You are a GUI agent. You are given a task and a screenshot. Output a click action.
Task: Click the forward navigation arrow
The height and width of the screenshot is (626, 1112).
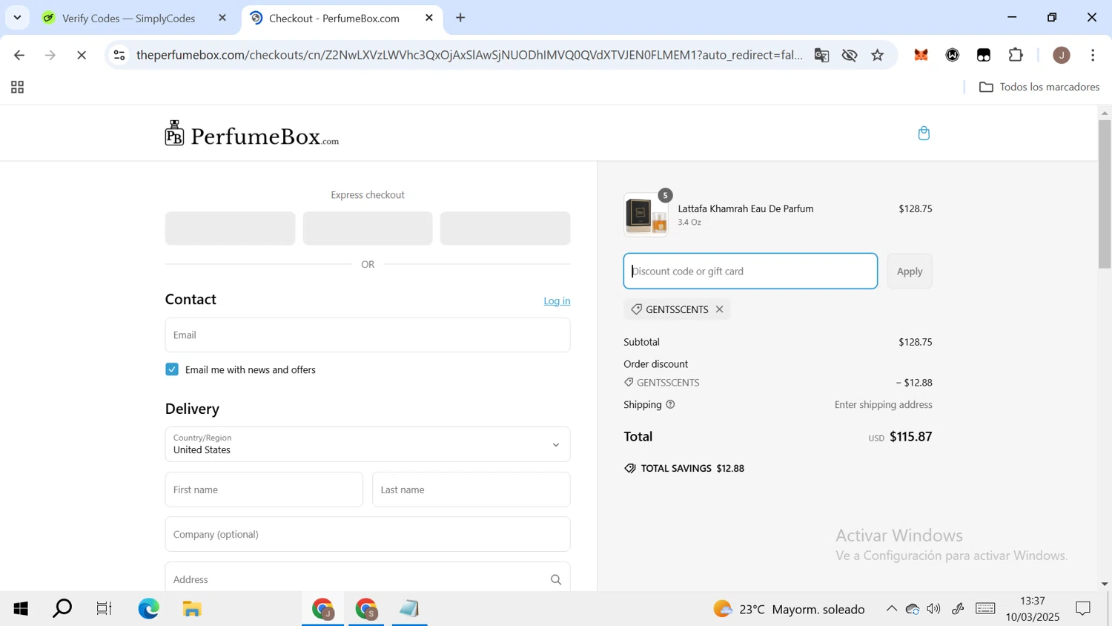(x=50, y=55)
